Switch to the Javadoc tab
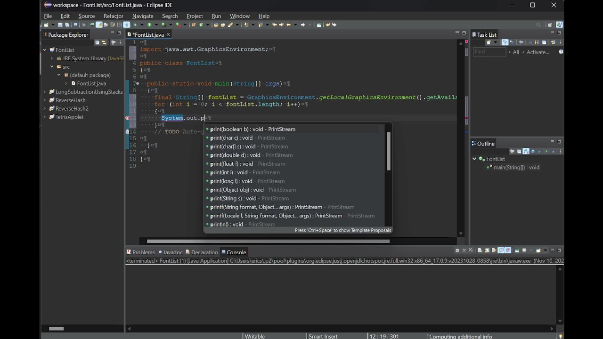 tap(170, 252)
